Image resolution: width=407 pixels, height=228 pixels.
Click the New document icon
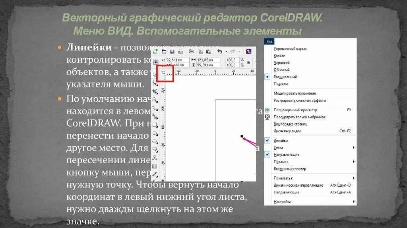click(x=155, y=51)
